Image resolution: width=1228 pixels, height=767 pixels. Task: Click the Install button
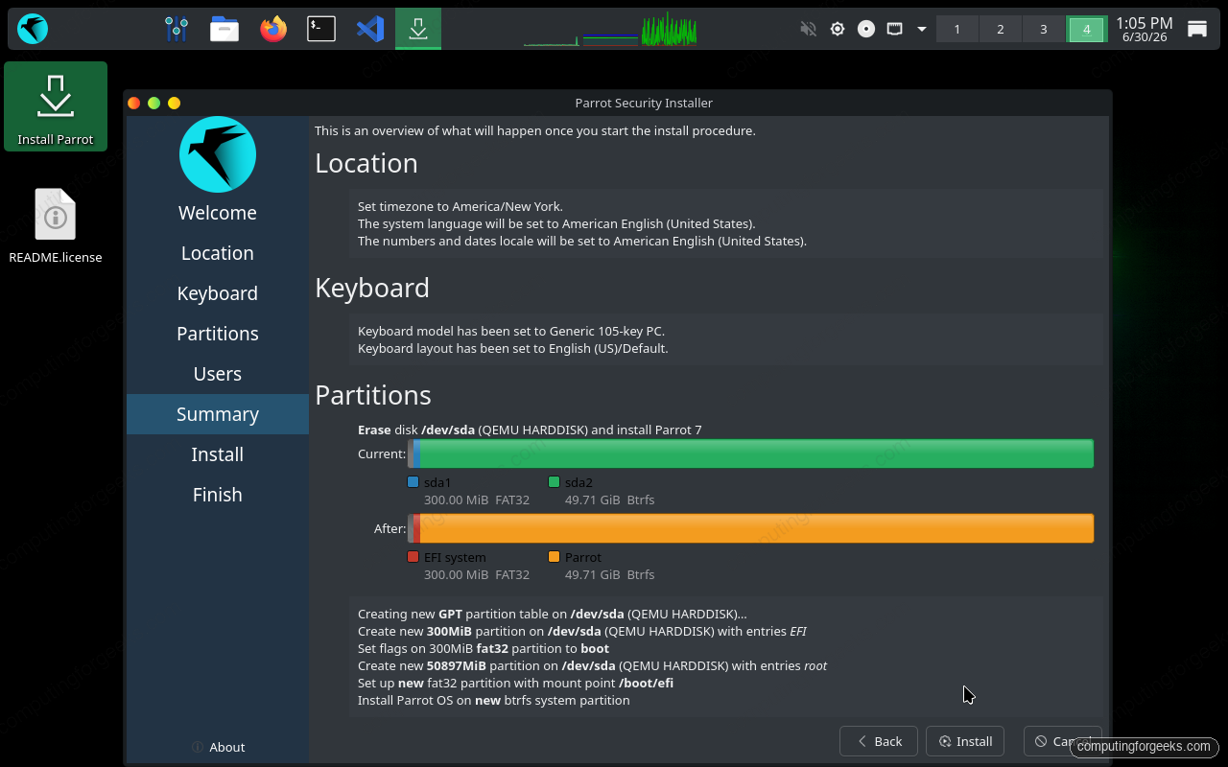pos(965,741)
